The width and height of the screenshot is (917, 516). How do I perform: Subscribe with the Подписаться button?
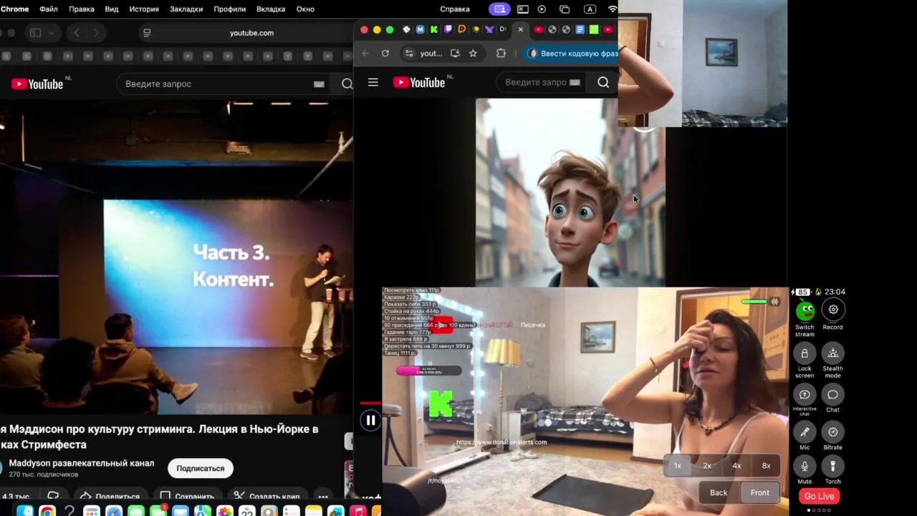point(201,468)
